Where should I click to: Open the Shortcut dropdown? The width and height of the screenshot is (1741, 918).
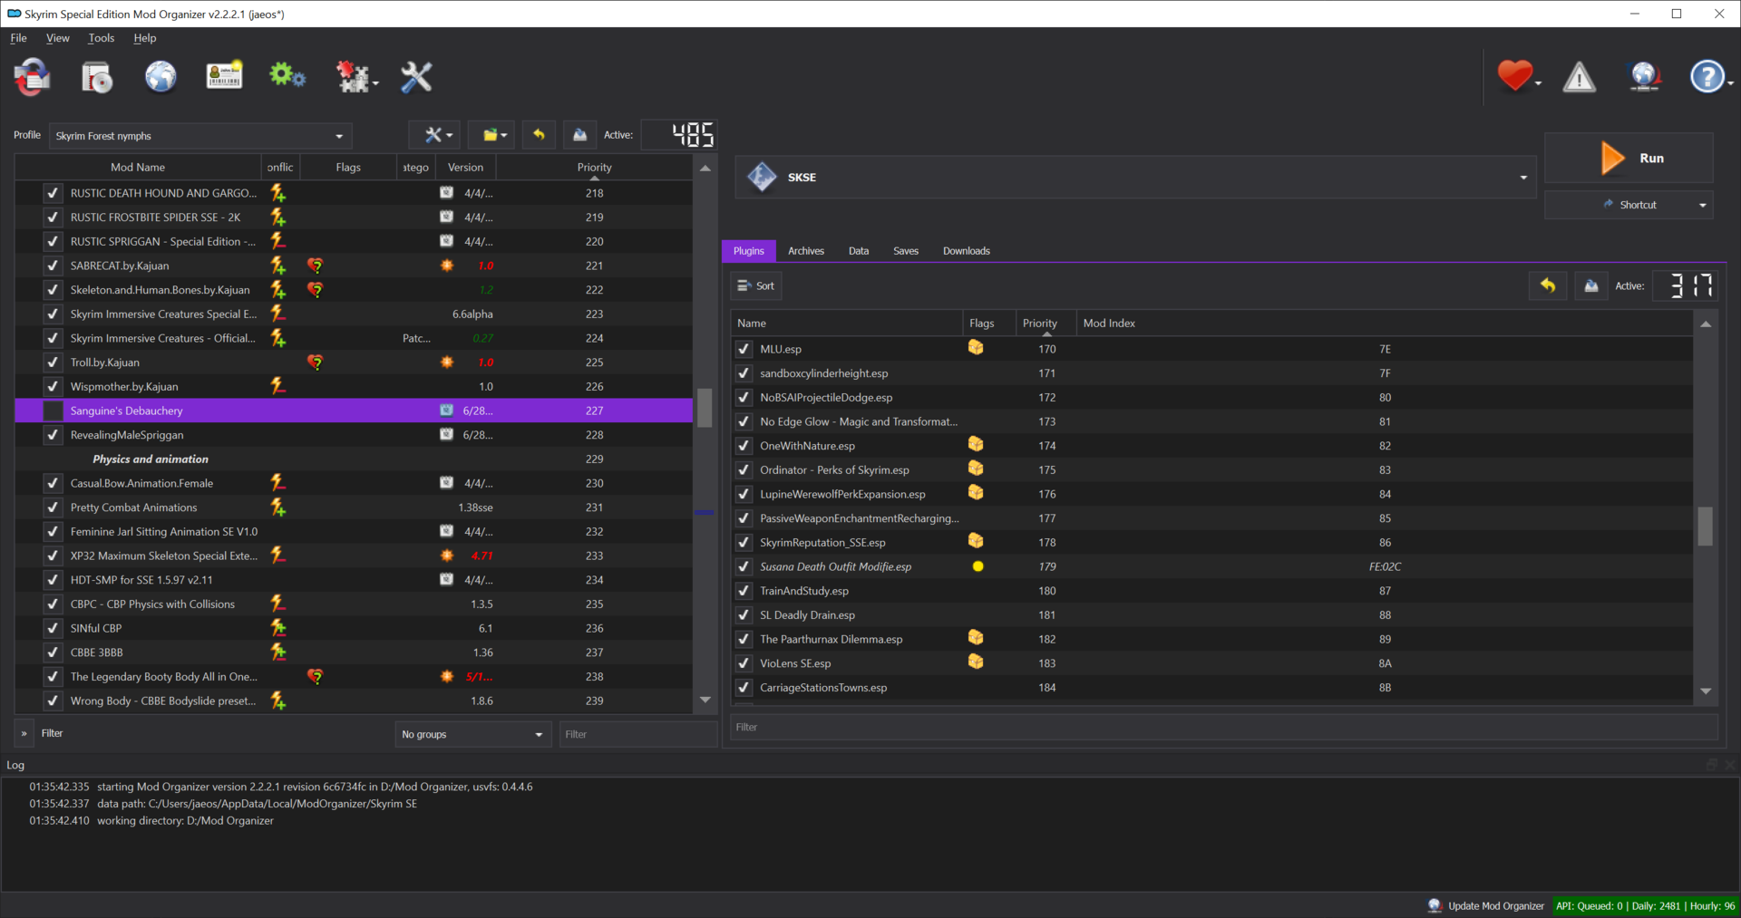click(x=1629, y=205)
